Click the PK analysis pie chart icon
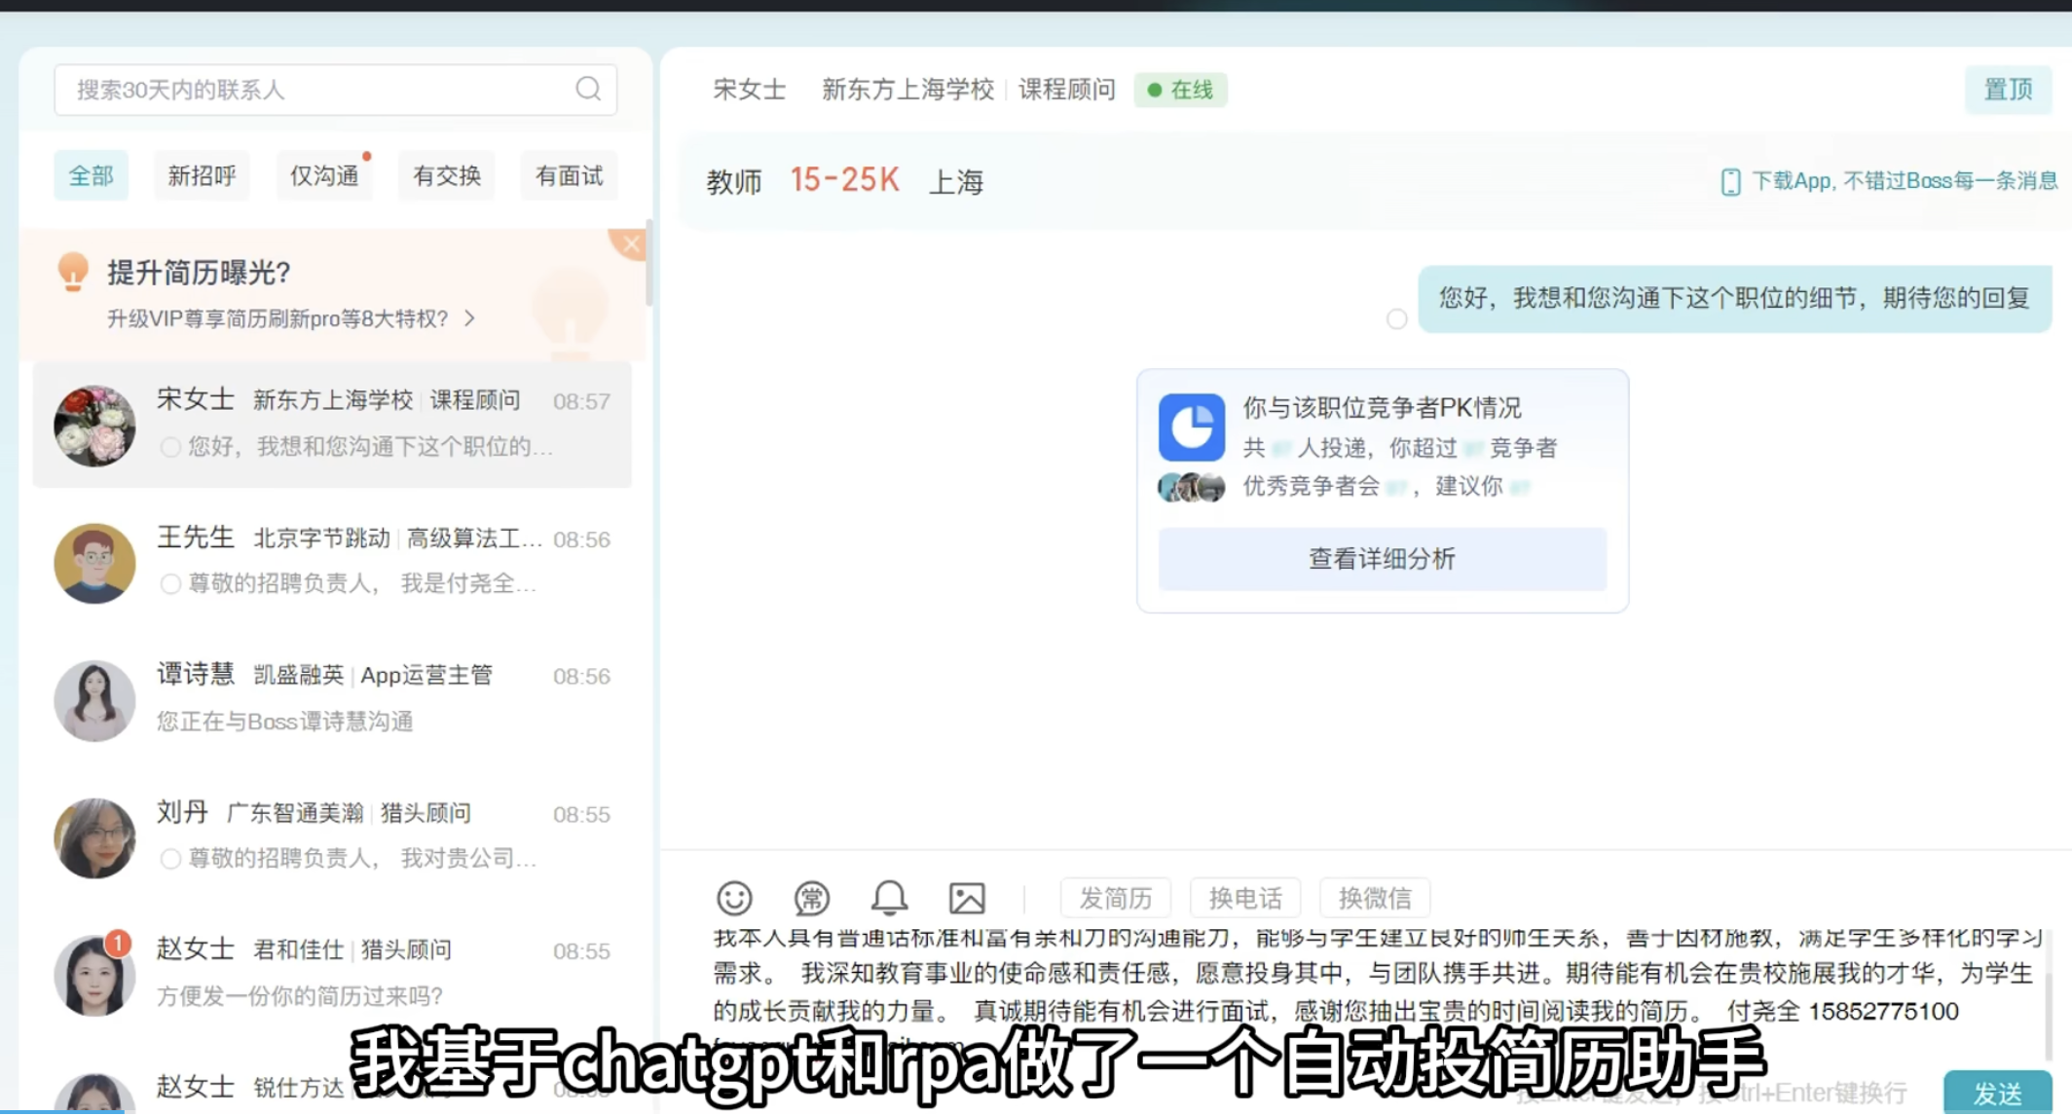The image size is (2072, 1116). coord(1192,428)
